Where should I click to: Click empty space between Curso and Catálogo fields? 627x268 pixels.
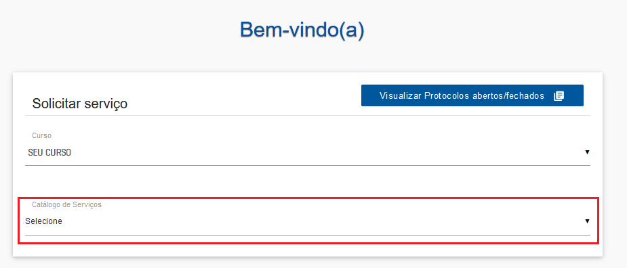pyautogui.click(x=308, y=182)
